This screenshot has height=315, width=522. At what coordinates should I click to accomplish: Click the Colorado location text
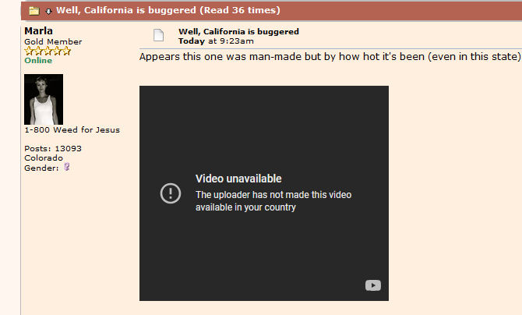coord(44,157)
